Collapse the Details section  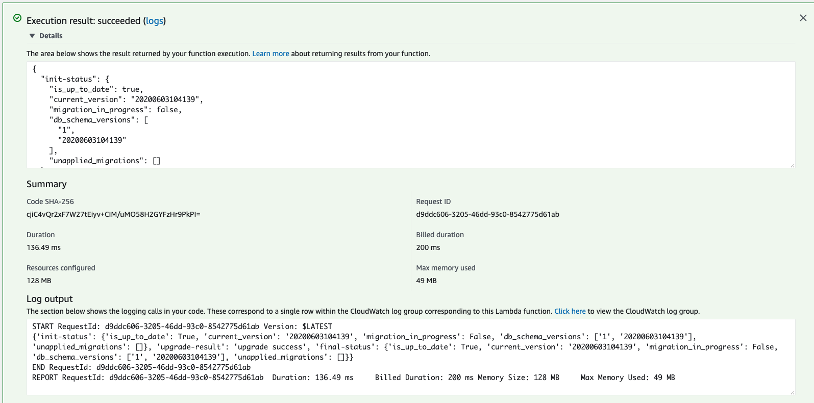(46, 36)
